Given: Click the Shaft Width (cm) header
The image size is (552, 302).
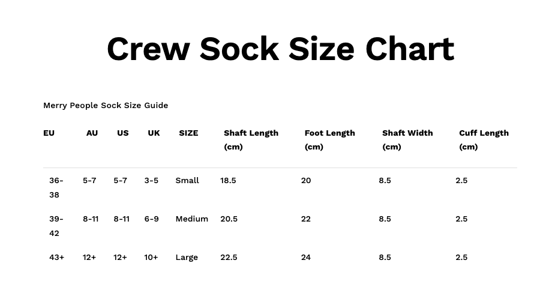Looking at the screenshot, I should 407,140.
